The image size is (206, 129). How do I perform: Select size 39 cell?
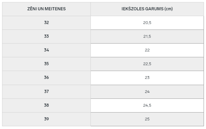pyautogui.click(x=46, y=119)
